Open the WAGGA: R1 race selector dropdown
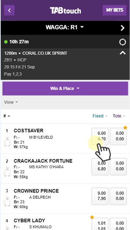Viewport: 130px width, 230px height. (x=65, y=27)
